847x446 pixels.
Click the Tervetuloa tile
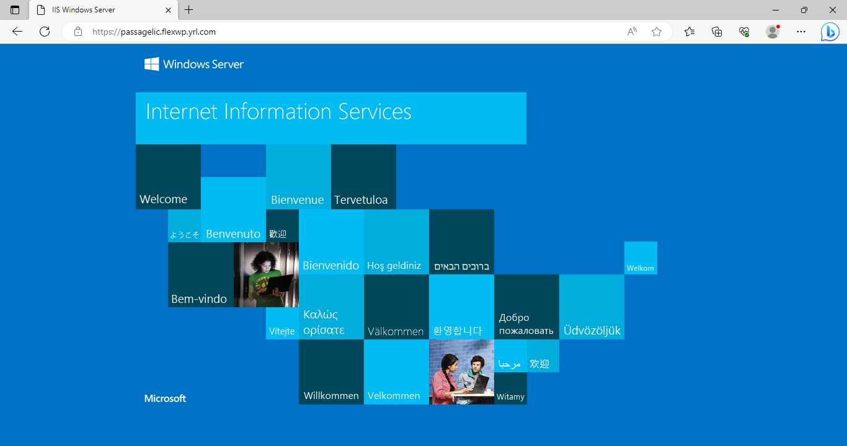click(x=363, y=177)
